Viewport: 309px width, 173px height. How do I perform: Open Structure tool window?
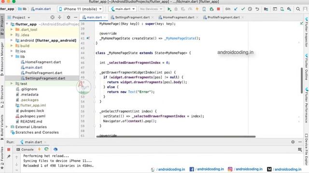coord(2,97)
